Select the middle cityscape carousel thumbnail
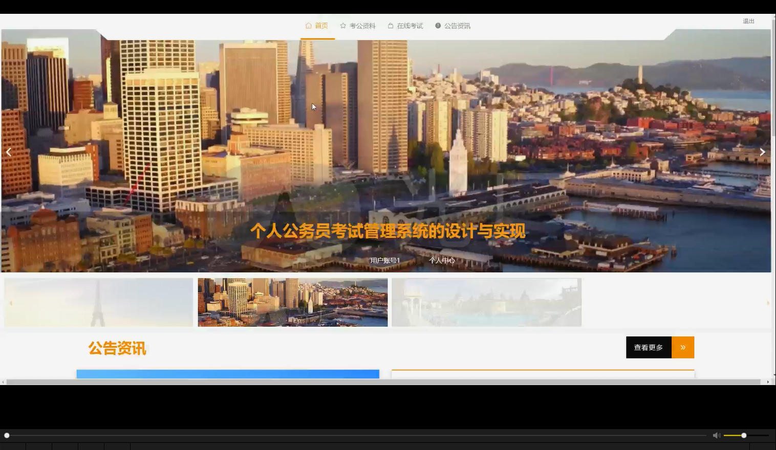 coord(292,302)
